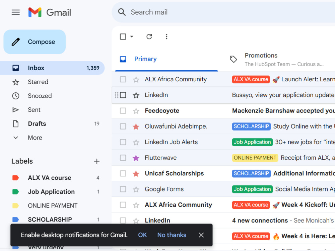Remove red star from Oluwafunbi Adebimpe email
Viewport: 335px width, 251px height.
point(136,127)
